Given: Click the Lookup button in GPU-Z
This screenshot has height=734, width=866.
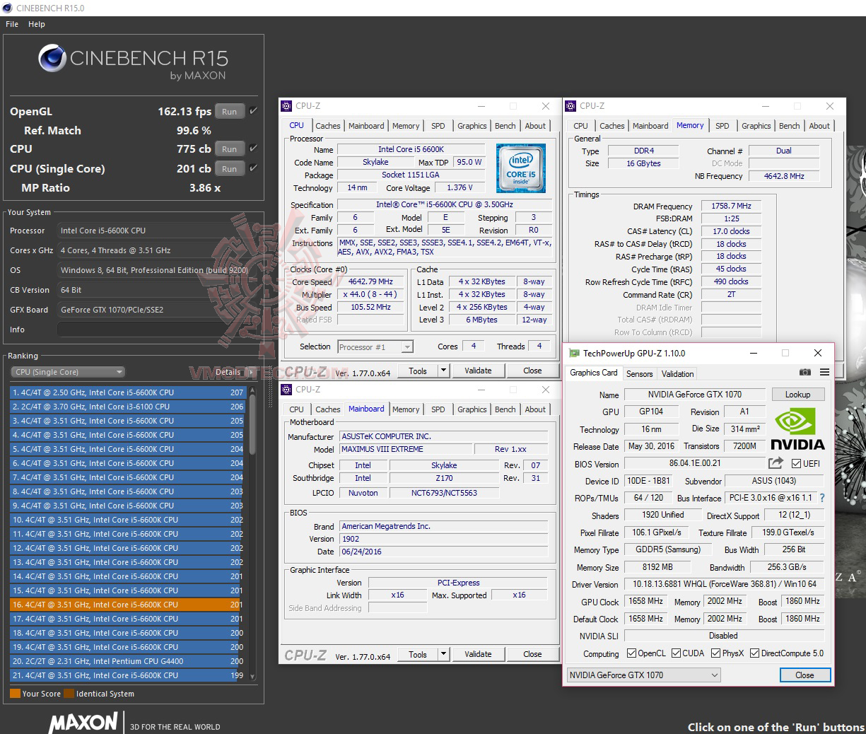Looking at the screenshot, I should coord(797,394).
